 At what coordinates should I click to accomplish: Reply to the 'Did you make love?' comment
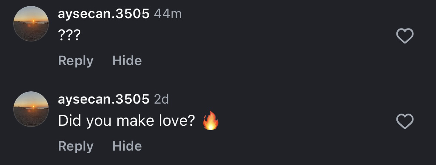click(x=76, y=146)
